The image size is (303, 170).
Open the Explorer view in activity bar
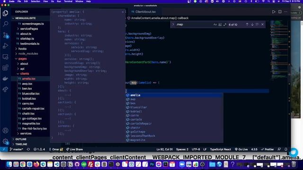[5, 13]
